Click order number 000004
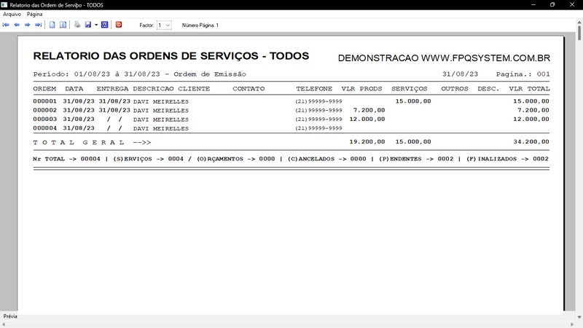Image resolution: width=583 pixels, height=328 pixels. [45, 128]
